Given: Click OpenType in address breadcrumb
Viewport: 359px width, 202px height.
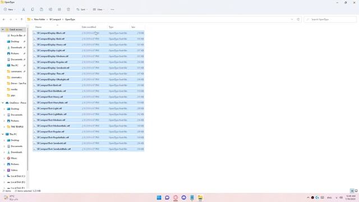Looking at the screenshot, I should tap(70, 20).
